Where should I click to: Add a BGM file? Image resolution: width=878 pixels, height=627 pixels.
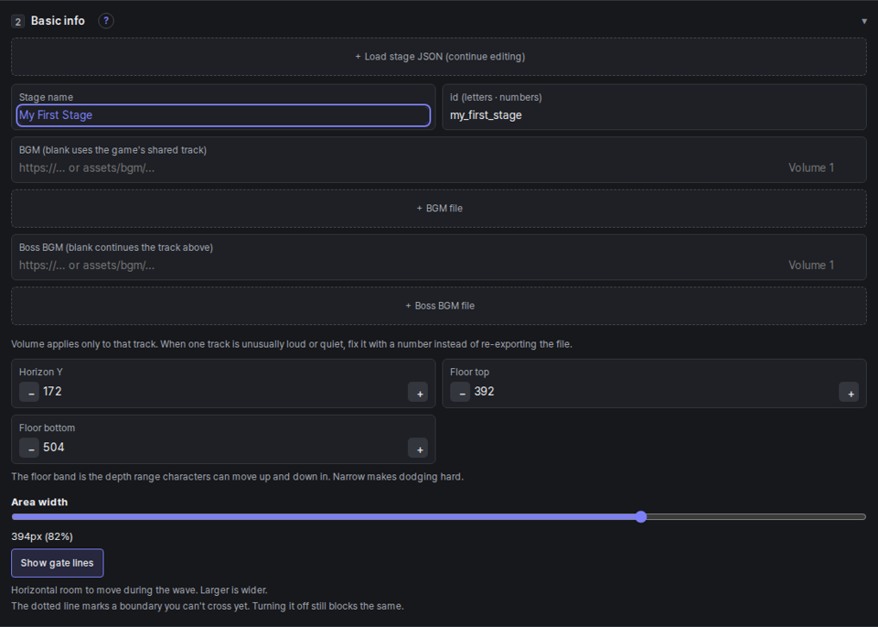point(439,209)
